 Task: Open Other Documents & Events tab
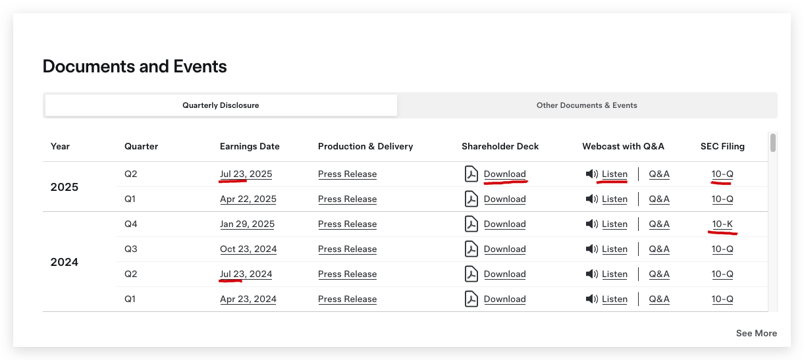coord(587,105)
